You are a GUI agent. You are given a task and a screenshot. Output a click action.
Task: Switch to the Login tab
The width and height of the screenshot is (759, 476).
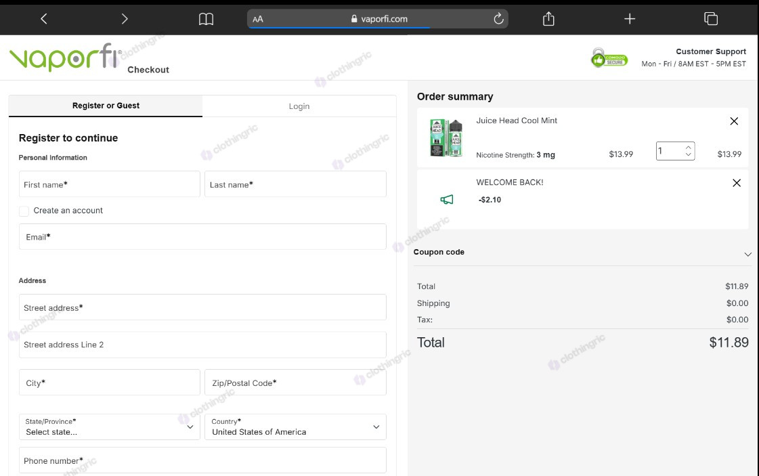[x=299, y=106]
